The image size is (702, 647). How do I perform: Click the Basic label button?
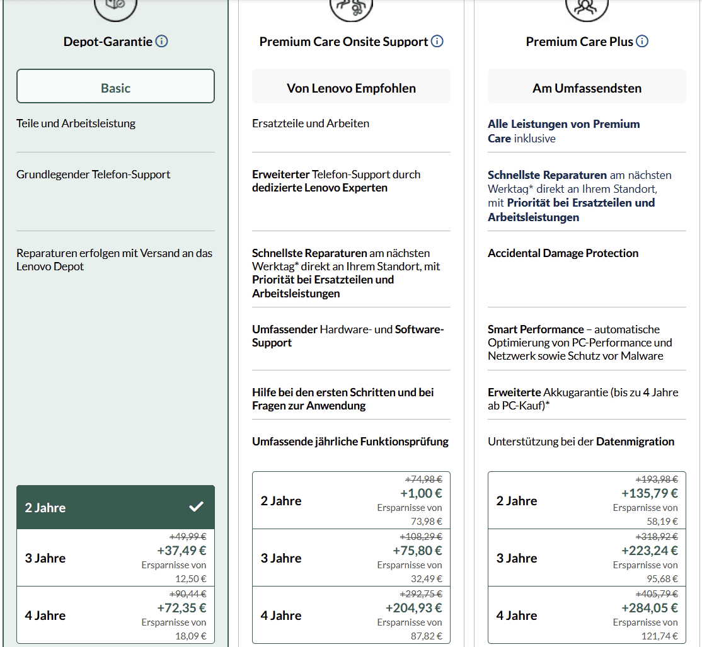click(x=115, y=86)
